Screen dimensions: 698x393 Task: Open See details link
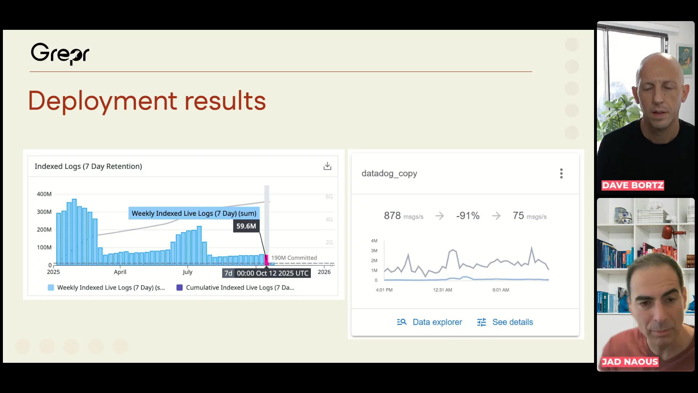pyautogui.click(x=512, y=322)
